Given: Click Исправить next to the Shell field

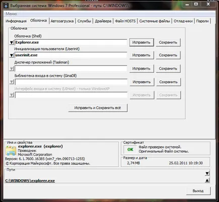Looking at the screenshot, I should (x=141, y=42).
